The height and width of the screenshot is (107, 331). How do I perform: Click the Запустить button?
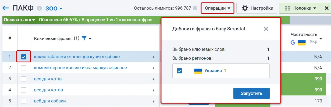pos(251,93)
